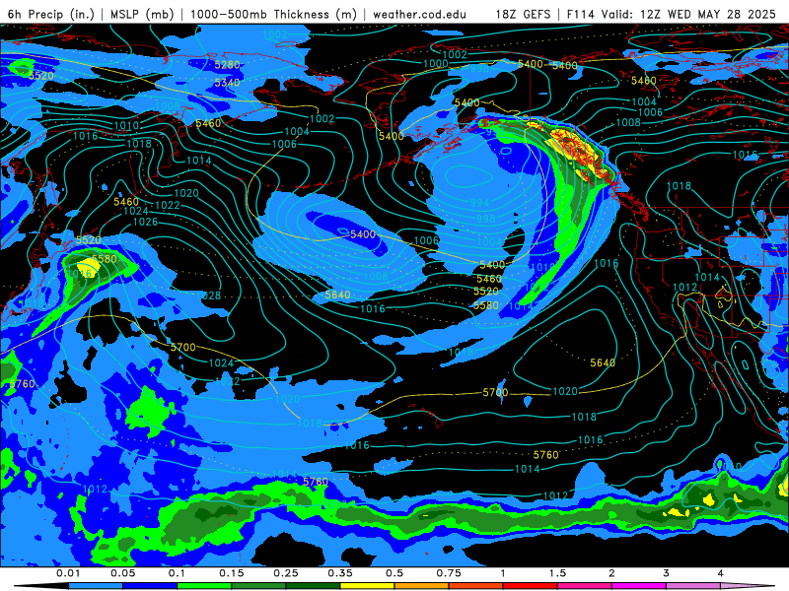Open the weather.cod.edu source label
Image resolution: width=789 pixels, height=591 pixels.
pyautogui.click(x=419, y=14)
